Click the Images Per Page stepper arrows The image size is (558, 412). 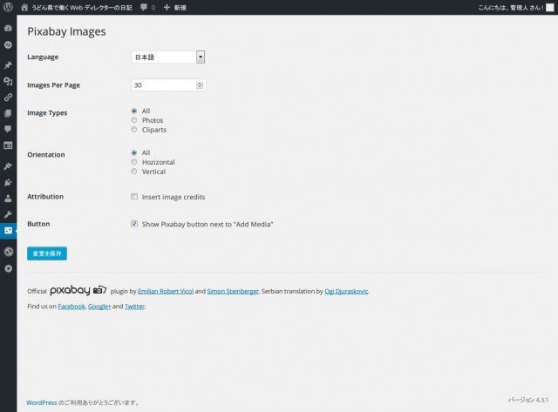tap(200, 85)
